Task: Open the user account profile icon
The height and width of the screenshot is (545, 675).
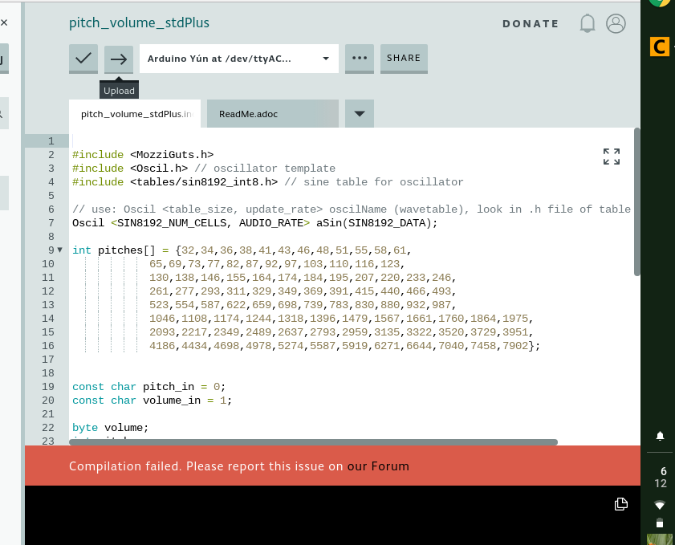Action: point(616,23)
